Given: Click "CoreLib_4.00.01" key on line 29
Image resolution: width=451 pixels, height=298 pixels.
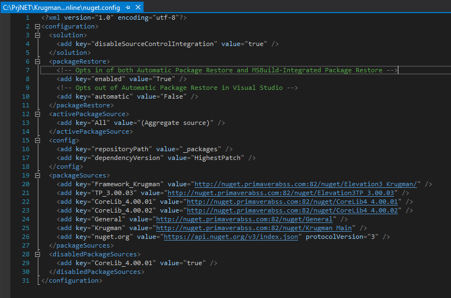Looking at the screenshot, I should pos(123,263).
